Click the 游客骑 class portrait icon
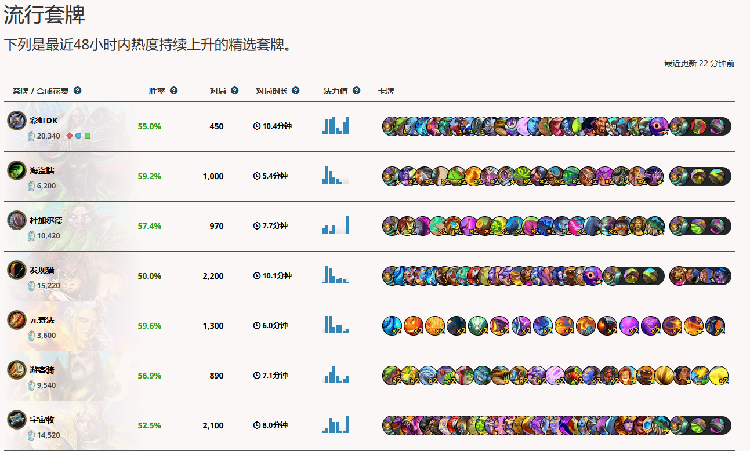Viewport: 750px width, 451px height. click(17, 370)
